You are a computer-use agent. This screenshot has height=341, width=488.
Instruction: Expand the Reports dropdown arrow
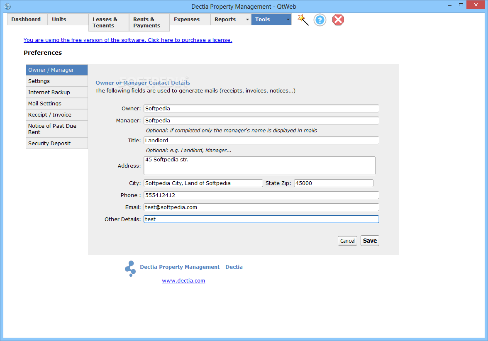pyautogui.click(x=247, y=19)
